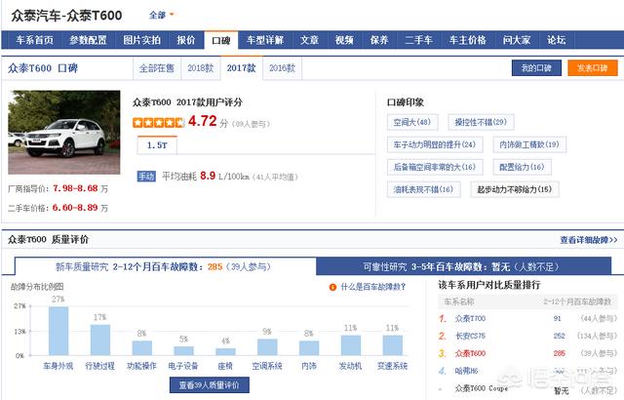This screenshot has width=624, height=400.
Task: Open red 众泰T600 ranking entry
Action: [x=470, y=353]
